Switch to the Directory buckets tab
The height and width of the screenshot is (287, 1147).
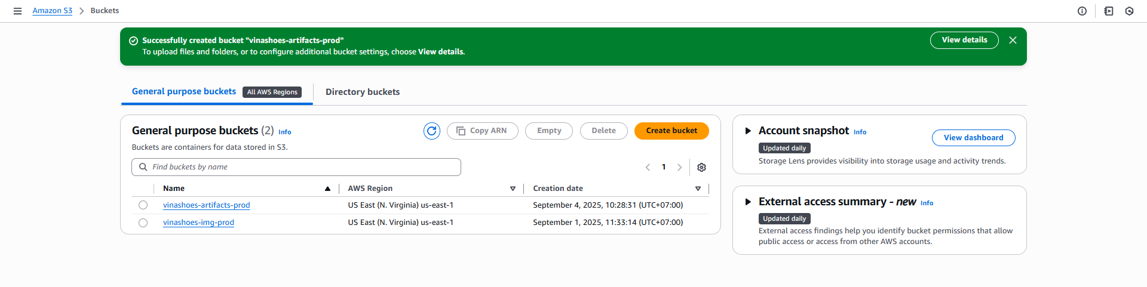click(362, 92)
